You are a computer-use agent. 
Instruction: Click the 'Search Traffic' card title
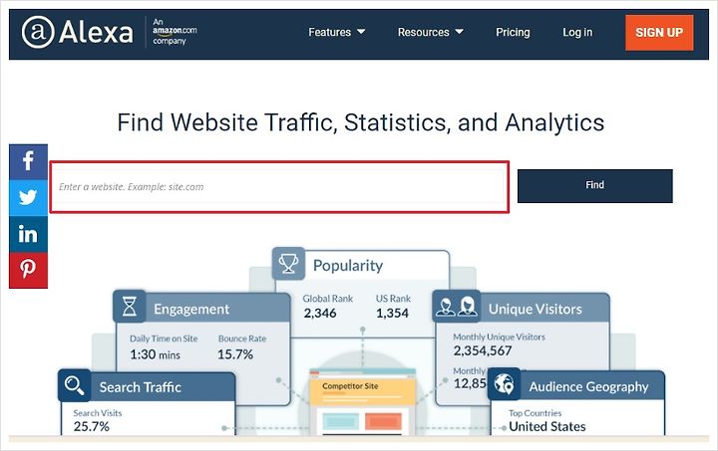[x=141, y=387]
